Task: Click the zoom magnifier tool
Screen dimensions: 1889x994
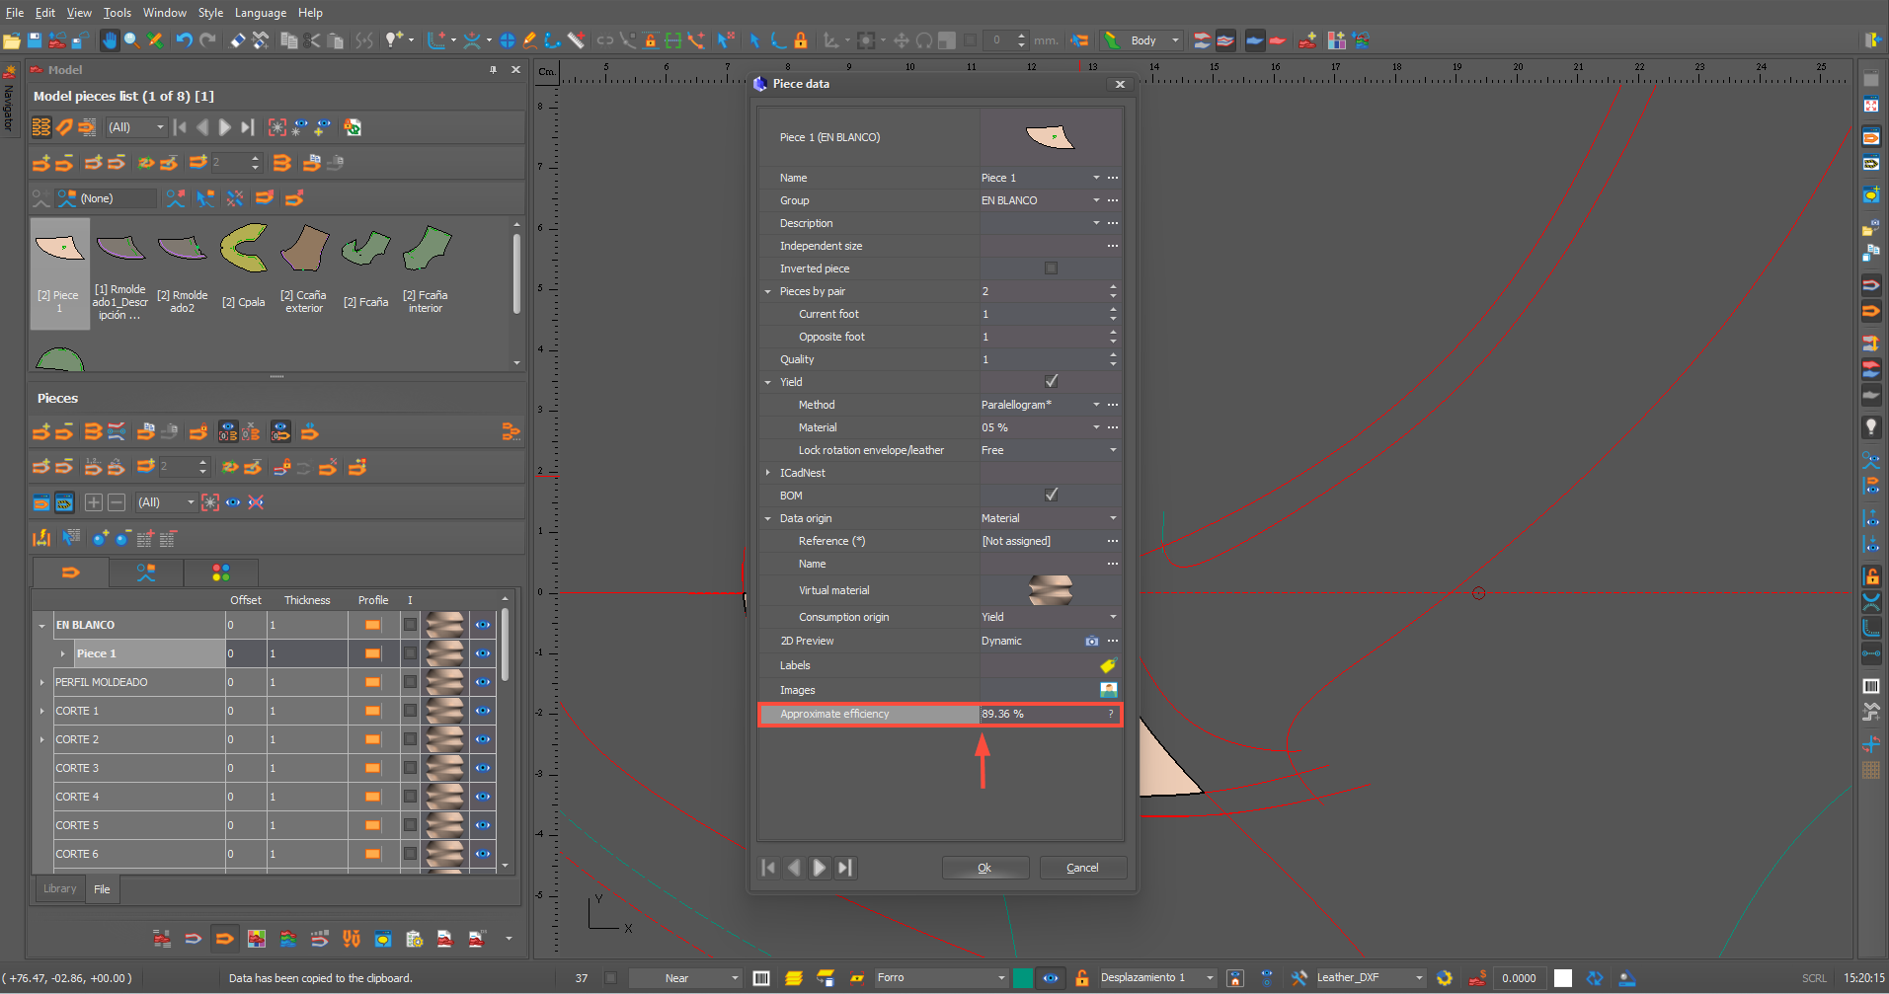Action: click(131, 40)
